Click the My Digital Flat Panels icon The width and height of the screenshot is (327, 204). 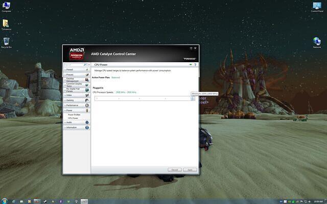[87, 90]
